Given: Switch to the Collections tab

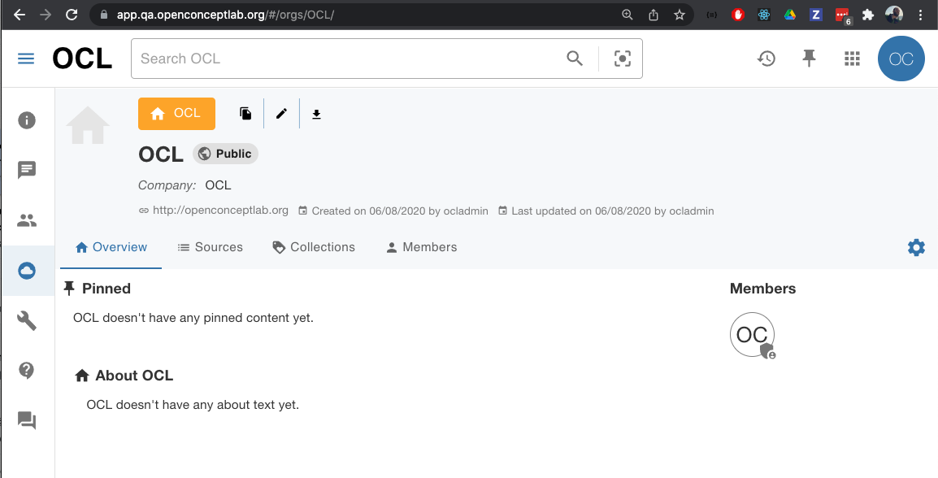Looking at the screenshot, I should [314, 247].
